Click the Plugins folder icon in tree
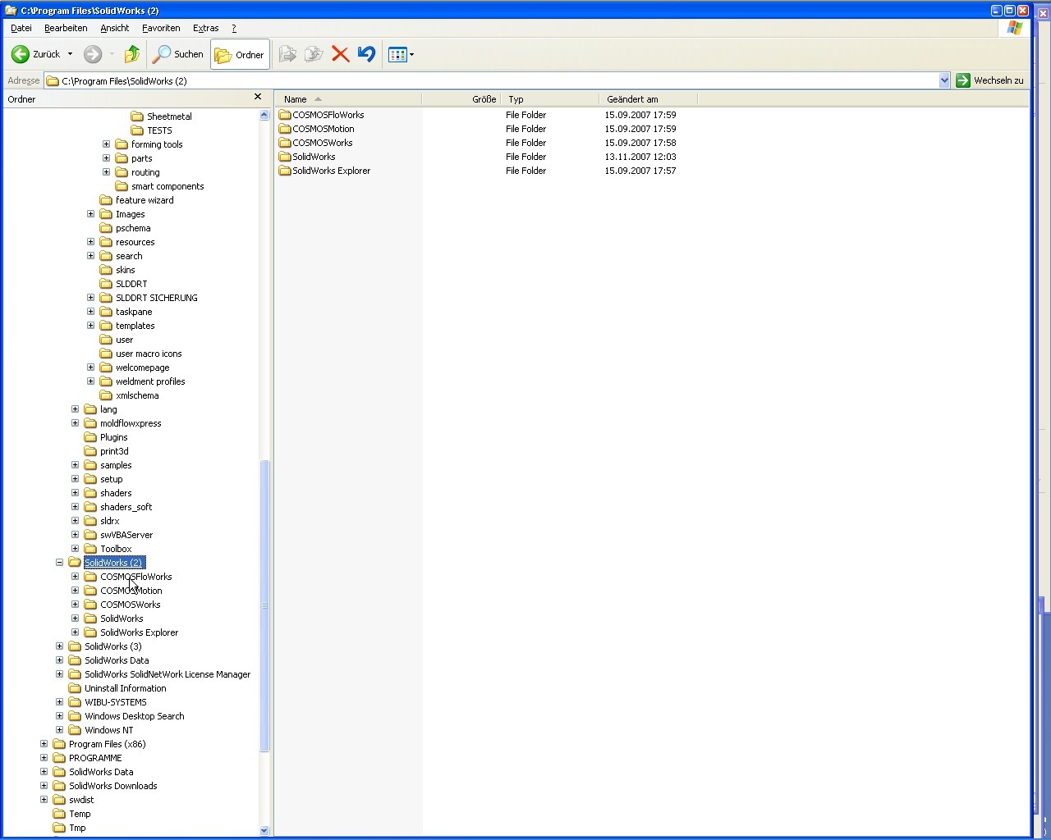 click(90, 437)
